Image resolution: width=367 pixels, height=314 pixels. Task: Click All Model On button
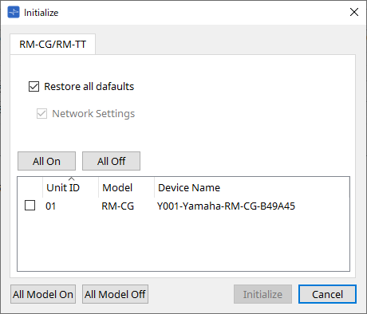tap(43, 294)
